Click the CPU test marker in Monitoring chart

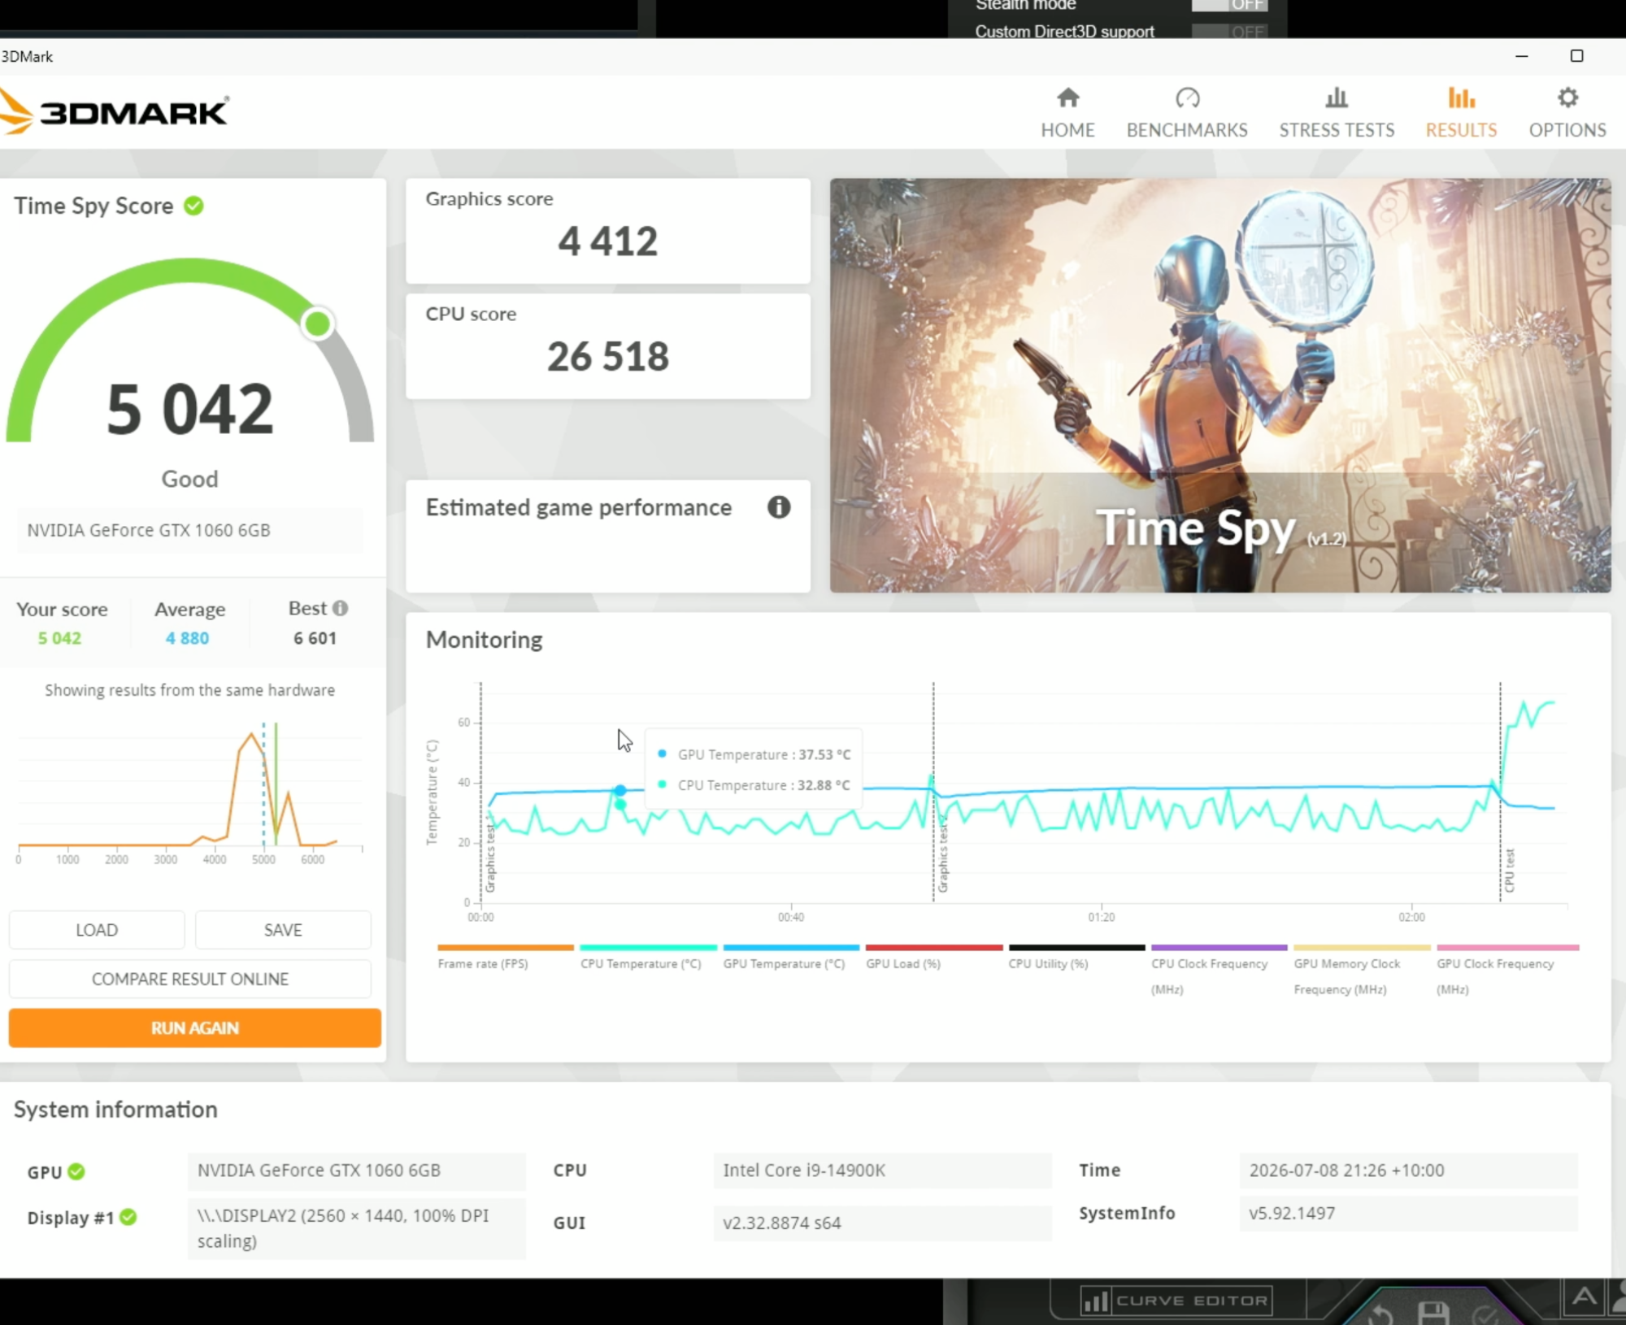click(x=1510, y=870)
